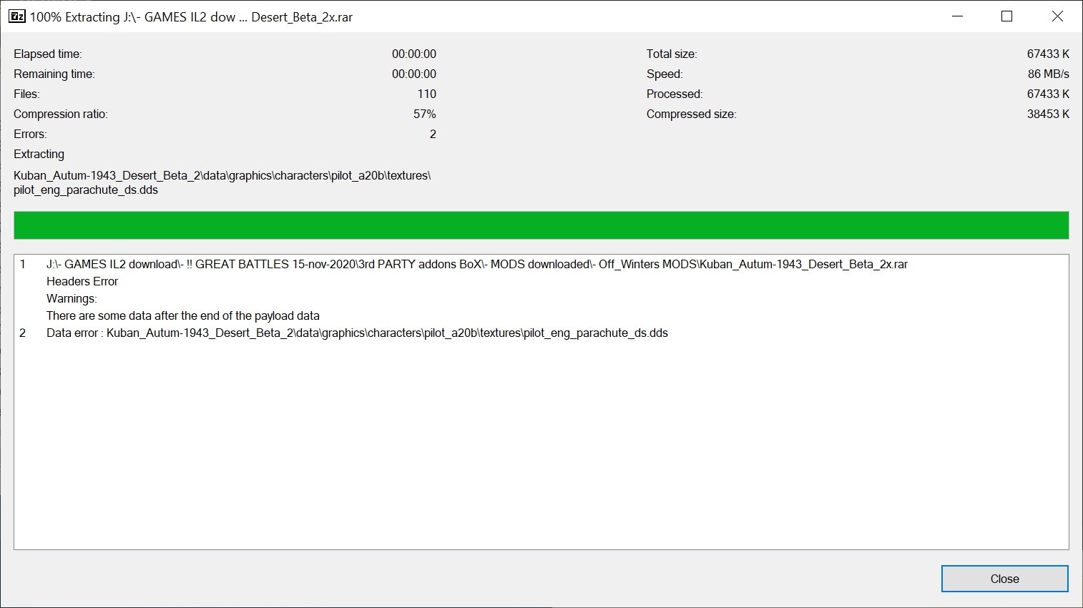Click the Speed value 86 MB/s

point(1048,74)
